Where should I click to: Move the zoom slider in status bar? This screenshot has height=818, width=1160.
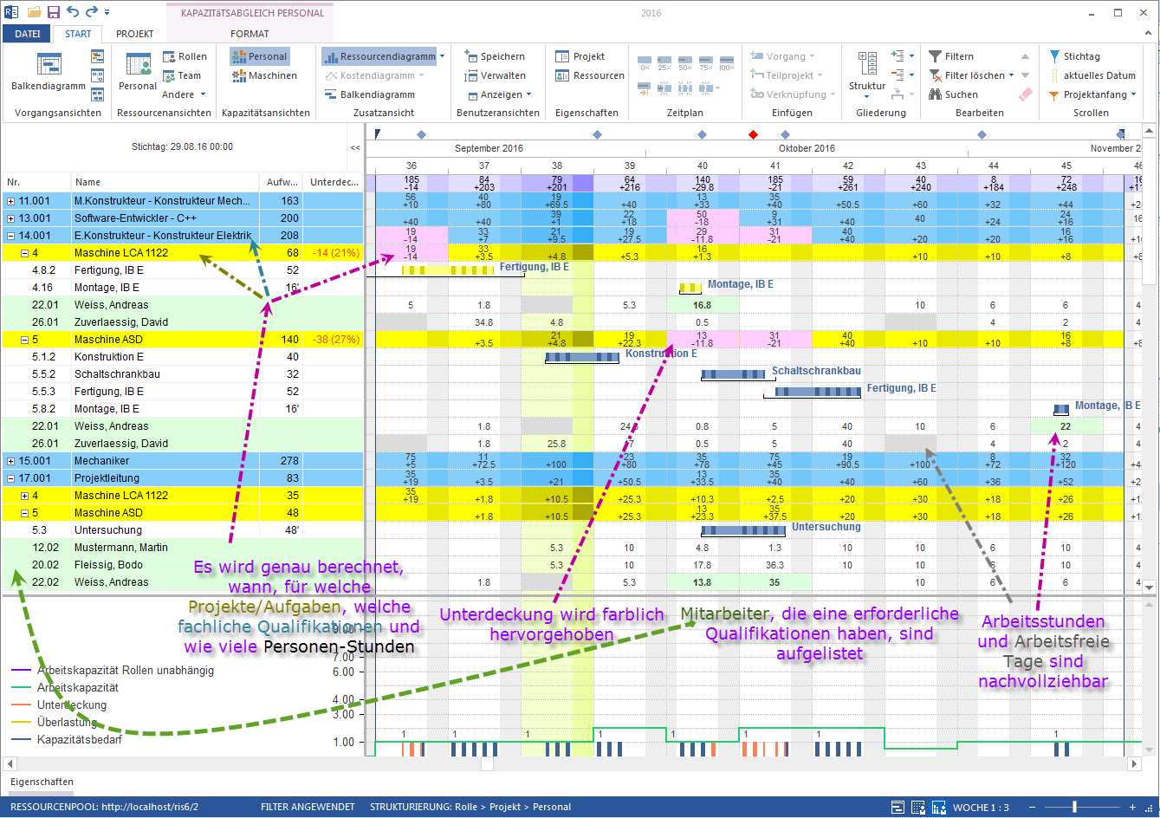tap(1075, 807)
